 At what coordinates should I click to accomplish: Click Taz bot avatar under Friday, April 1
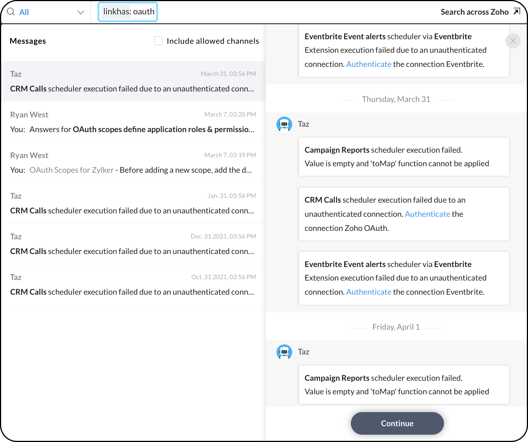284,352
